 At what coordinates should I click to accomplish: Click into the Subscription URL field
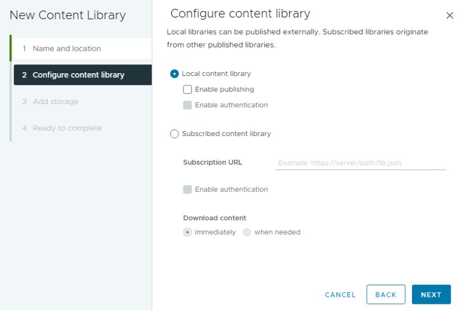[x=360, y=163]
